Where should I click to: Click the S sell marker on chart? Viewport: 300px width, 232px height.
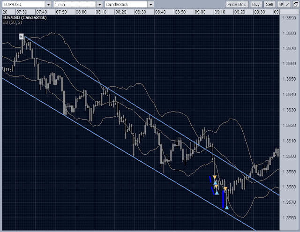point(21,37)
